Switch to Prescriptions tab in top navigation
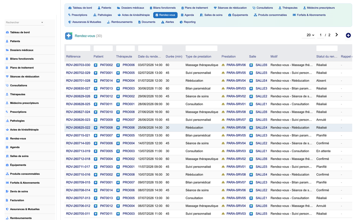 78,15
